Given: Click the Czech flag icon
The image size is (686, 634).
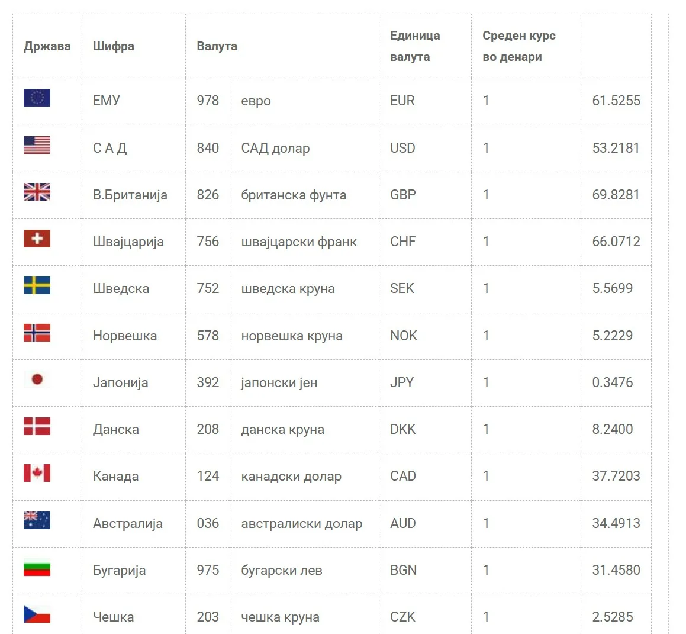Looking at the screenshot, I should tap(37, 614).
